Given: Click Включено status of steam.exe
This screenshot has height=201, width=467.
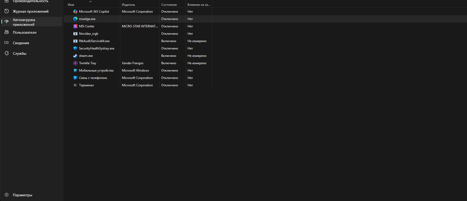Looking at the screenshot, I should pyautogui.click(x=169, y=56).
